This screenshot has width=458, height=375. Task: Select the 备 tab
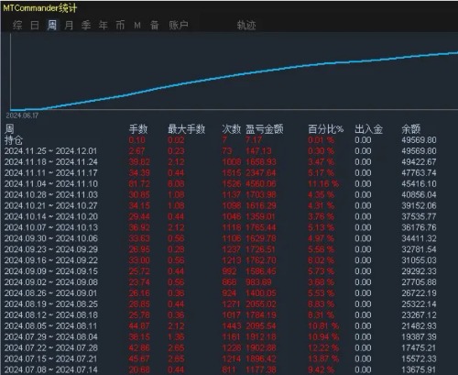[x=155, y=25]
